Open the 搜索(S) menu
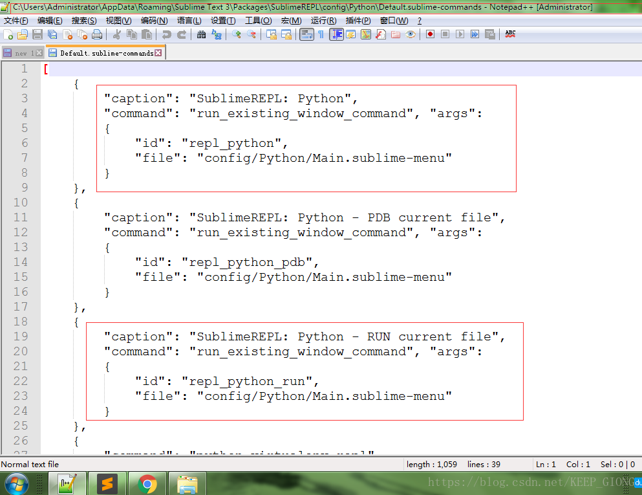Image resolution: width=642 pixels, height=495 pixels. point(84,21)
